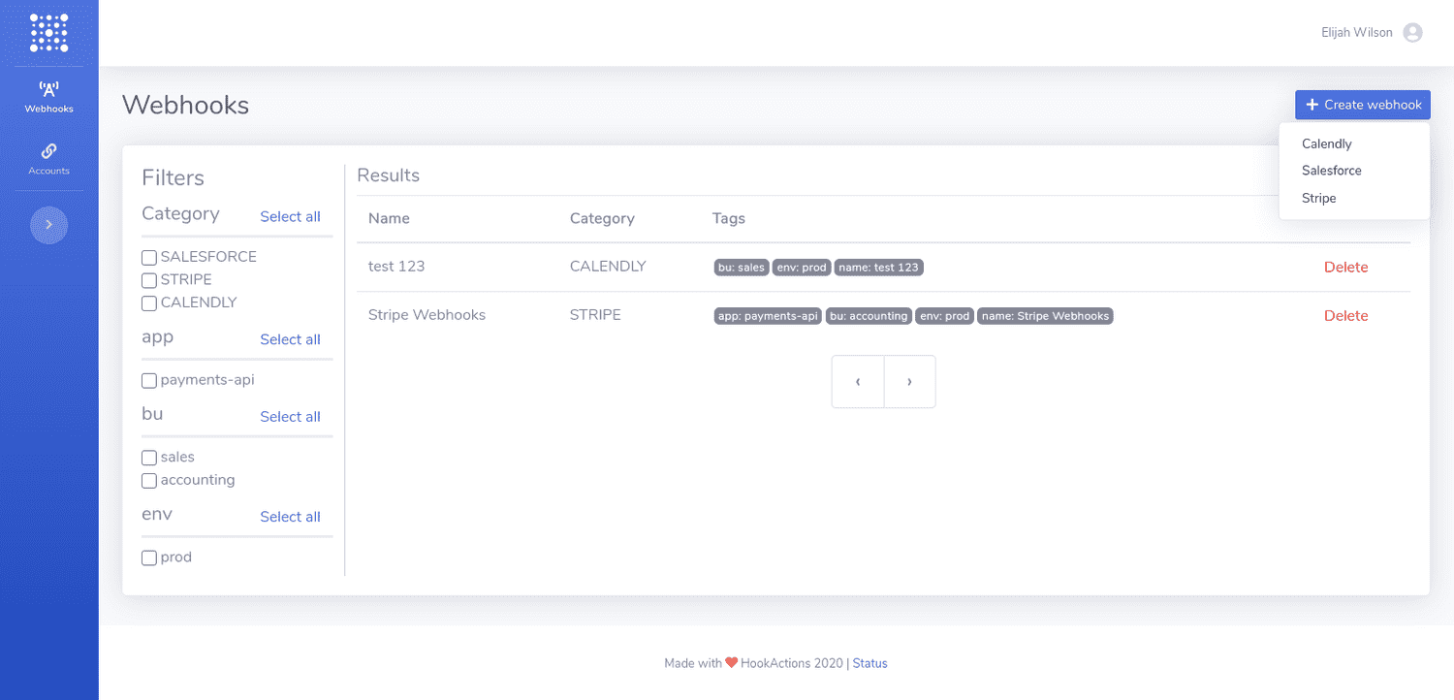Open the Webhooks sidebar section
This screenshot has width=1454, height=700.
click(x=48, y=98)
